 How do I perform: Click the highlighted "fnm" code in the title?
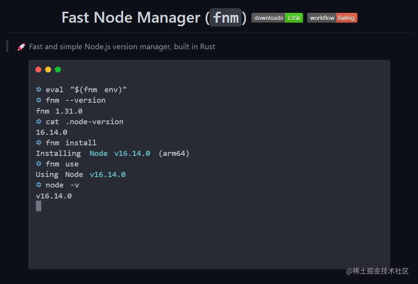[x=225, y=18]
